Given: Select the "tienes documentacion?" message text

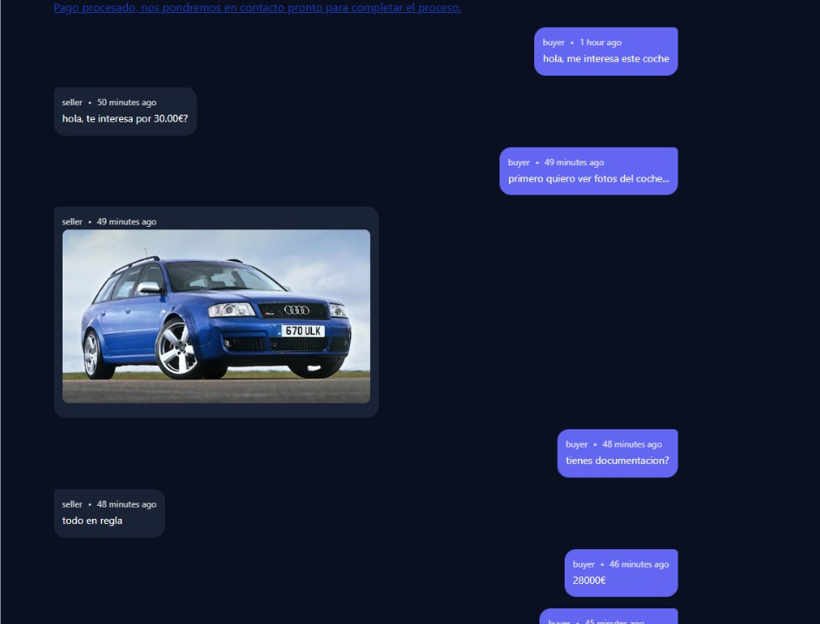Looking at the screenshot, I should coord(617,461).
